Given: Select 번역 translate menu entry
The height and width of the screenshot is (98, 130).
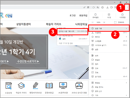Looking at the screenshot, I should (x=109, y=56).
